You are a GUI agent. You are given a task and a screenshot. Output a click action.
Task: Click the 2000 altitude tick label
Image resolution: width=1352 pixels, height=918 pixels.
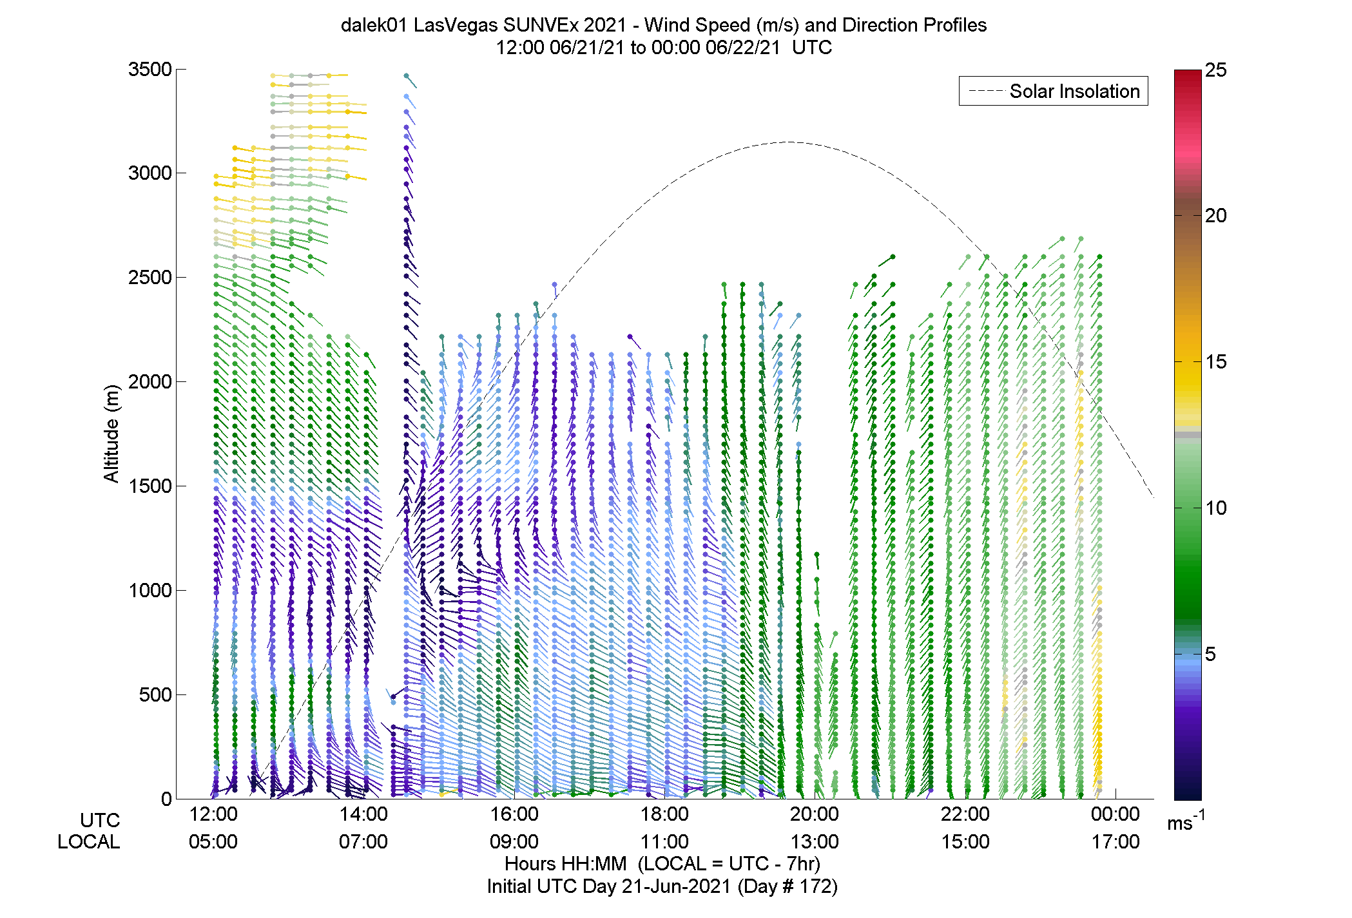pyautogui.click(x=150, y=381)
